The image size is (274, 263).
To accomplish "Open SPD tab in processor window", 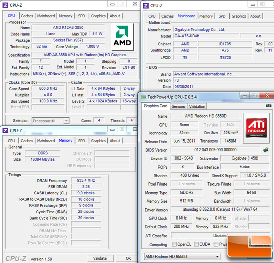I will pos(81,16).
